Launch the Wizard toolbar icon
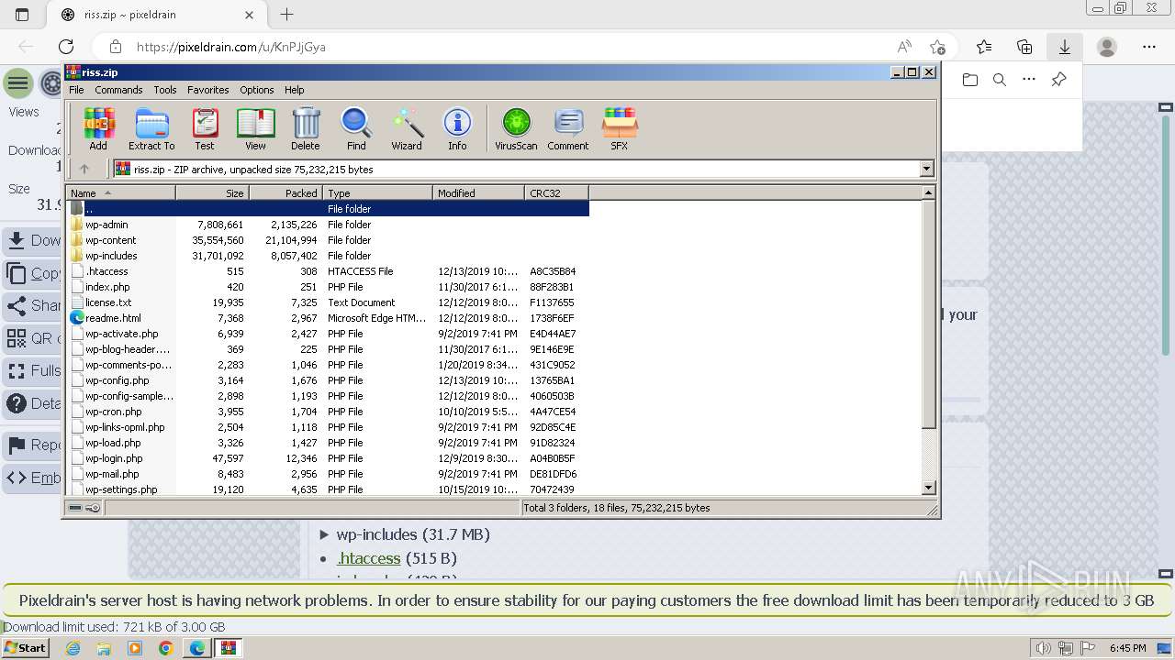Image resolution: width=1175 pixels, height=660 pixels. point(407,128)
